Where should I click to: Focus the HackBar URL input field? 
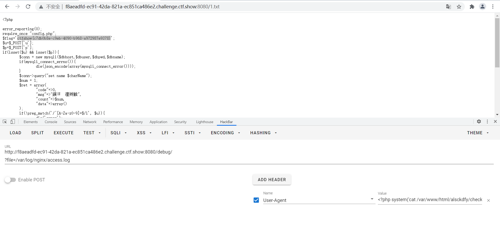249,156
